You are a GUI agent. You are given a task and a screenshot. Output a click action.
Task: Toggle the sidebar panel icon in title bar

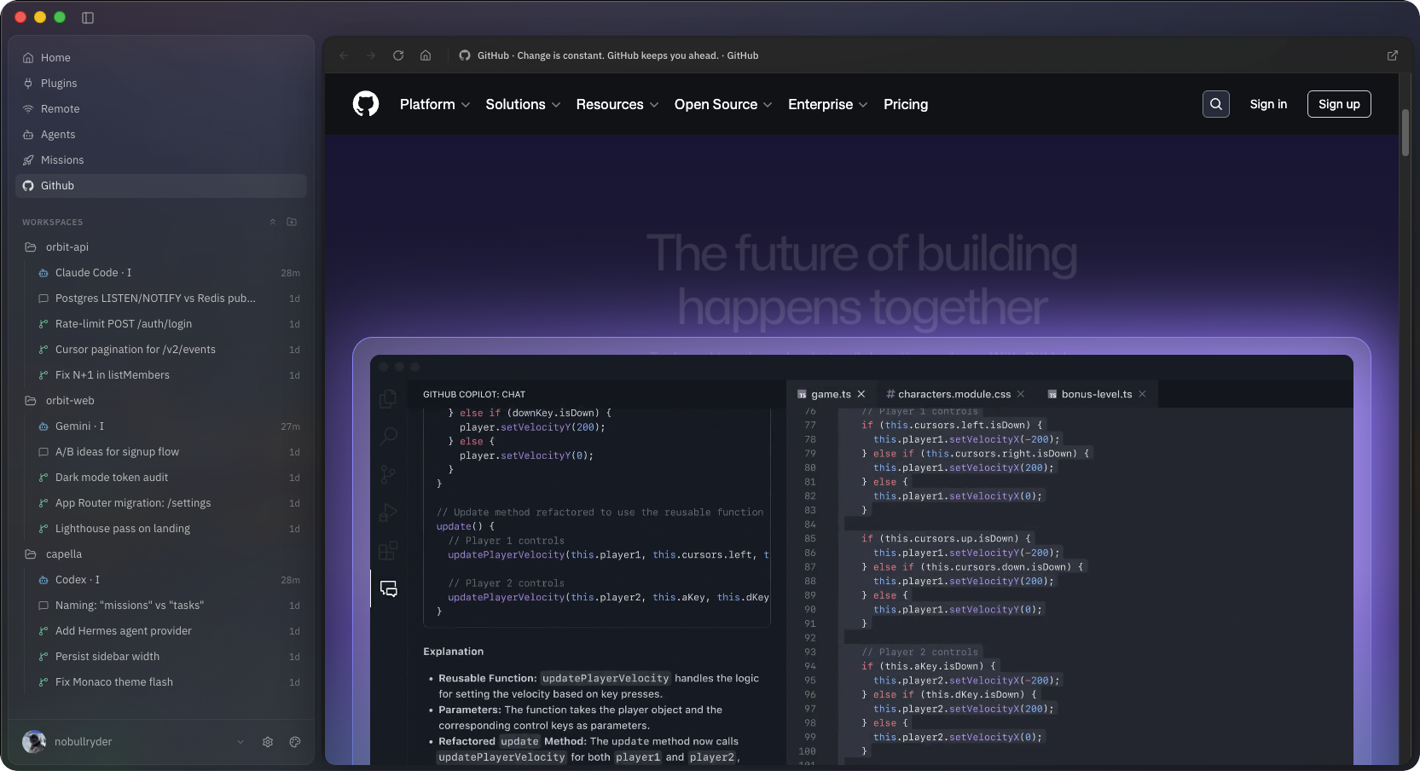pos(88,18)
